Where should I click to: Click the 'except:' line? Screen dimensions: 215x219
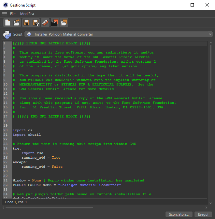[20, 162]
